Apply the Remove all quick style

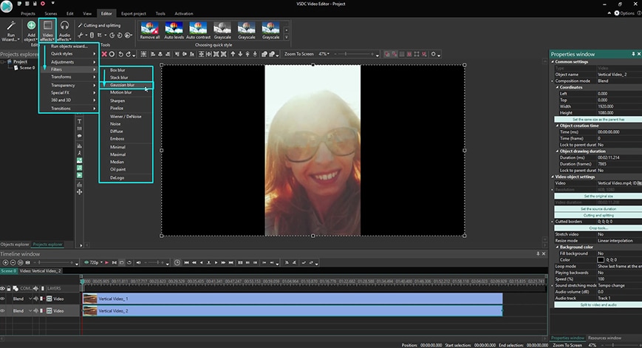(150, 30)
